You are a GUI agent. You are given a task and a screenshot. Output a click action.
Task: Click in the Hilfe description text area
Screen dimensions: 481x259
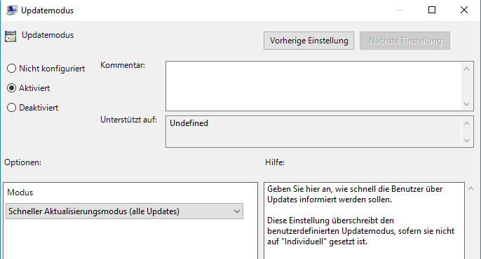click(x=364, y=220)
